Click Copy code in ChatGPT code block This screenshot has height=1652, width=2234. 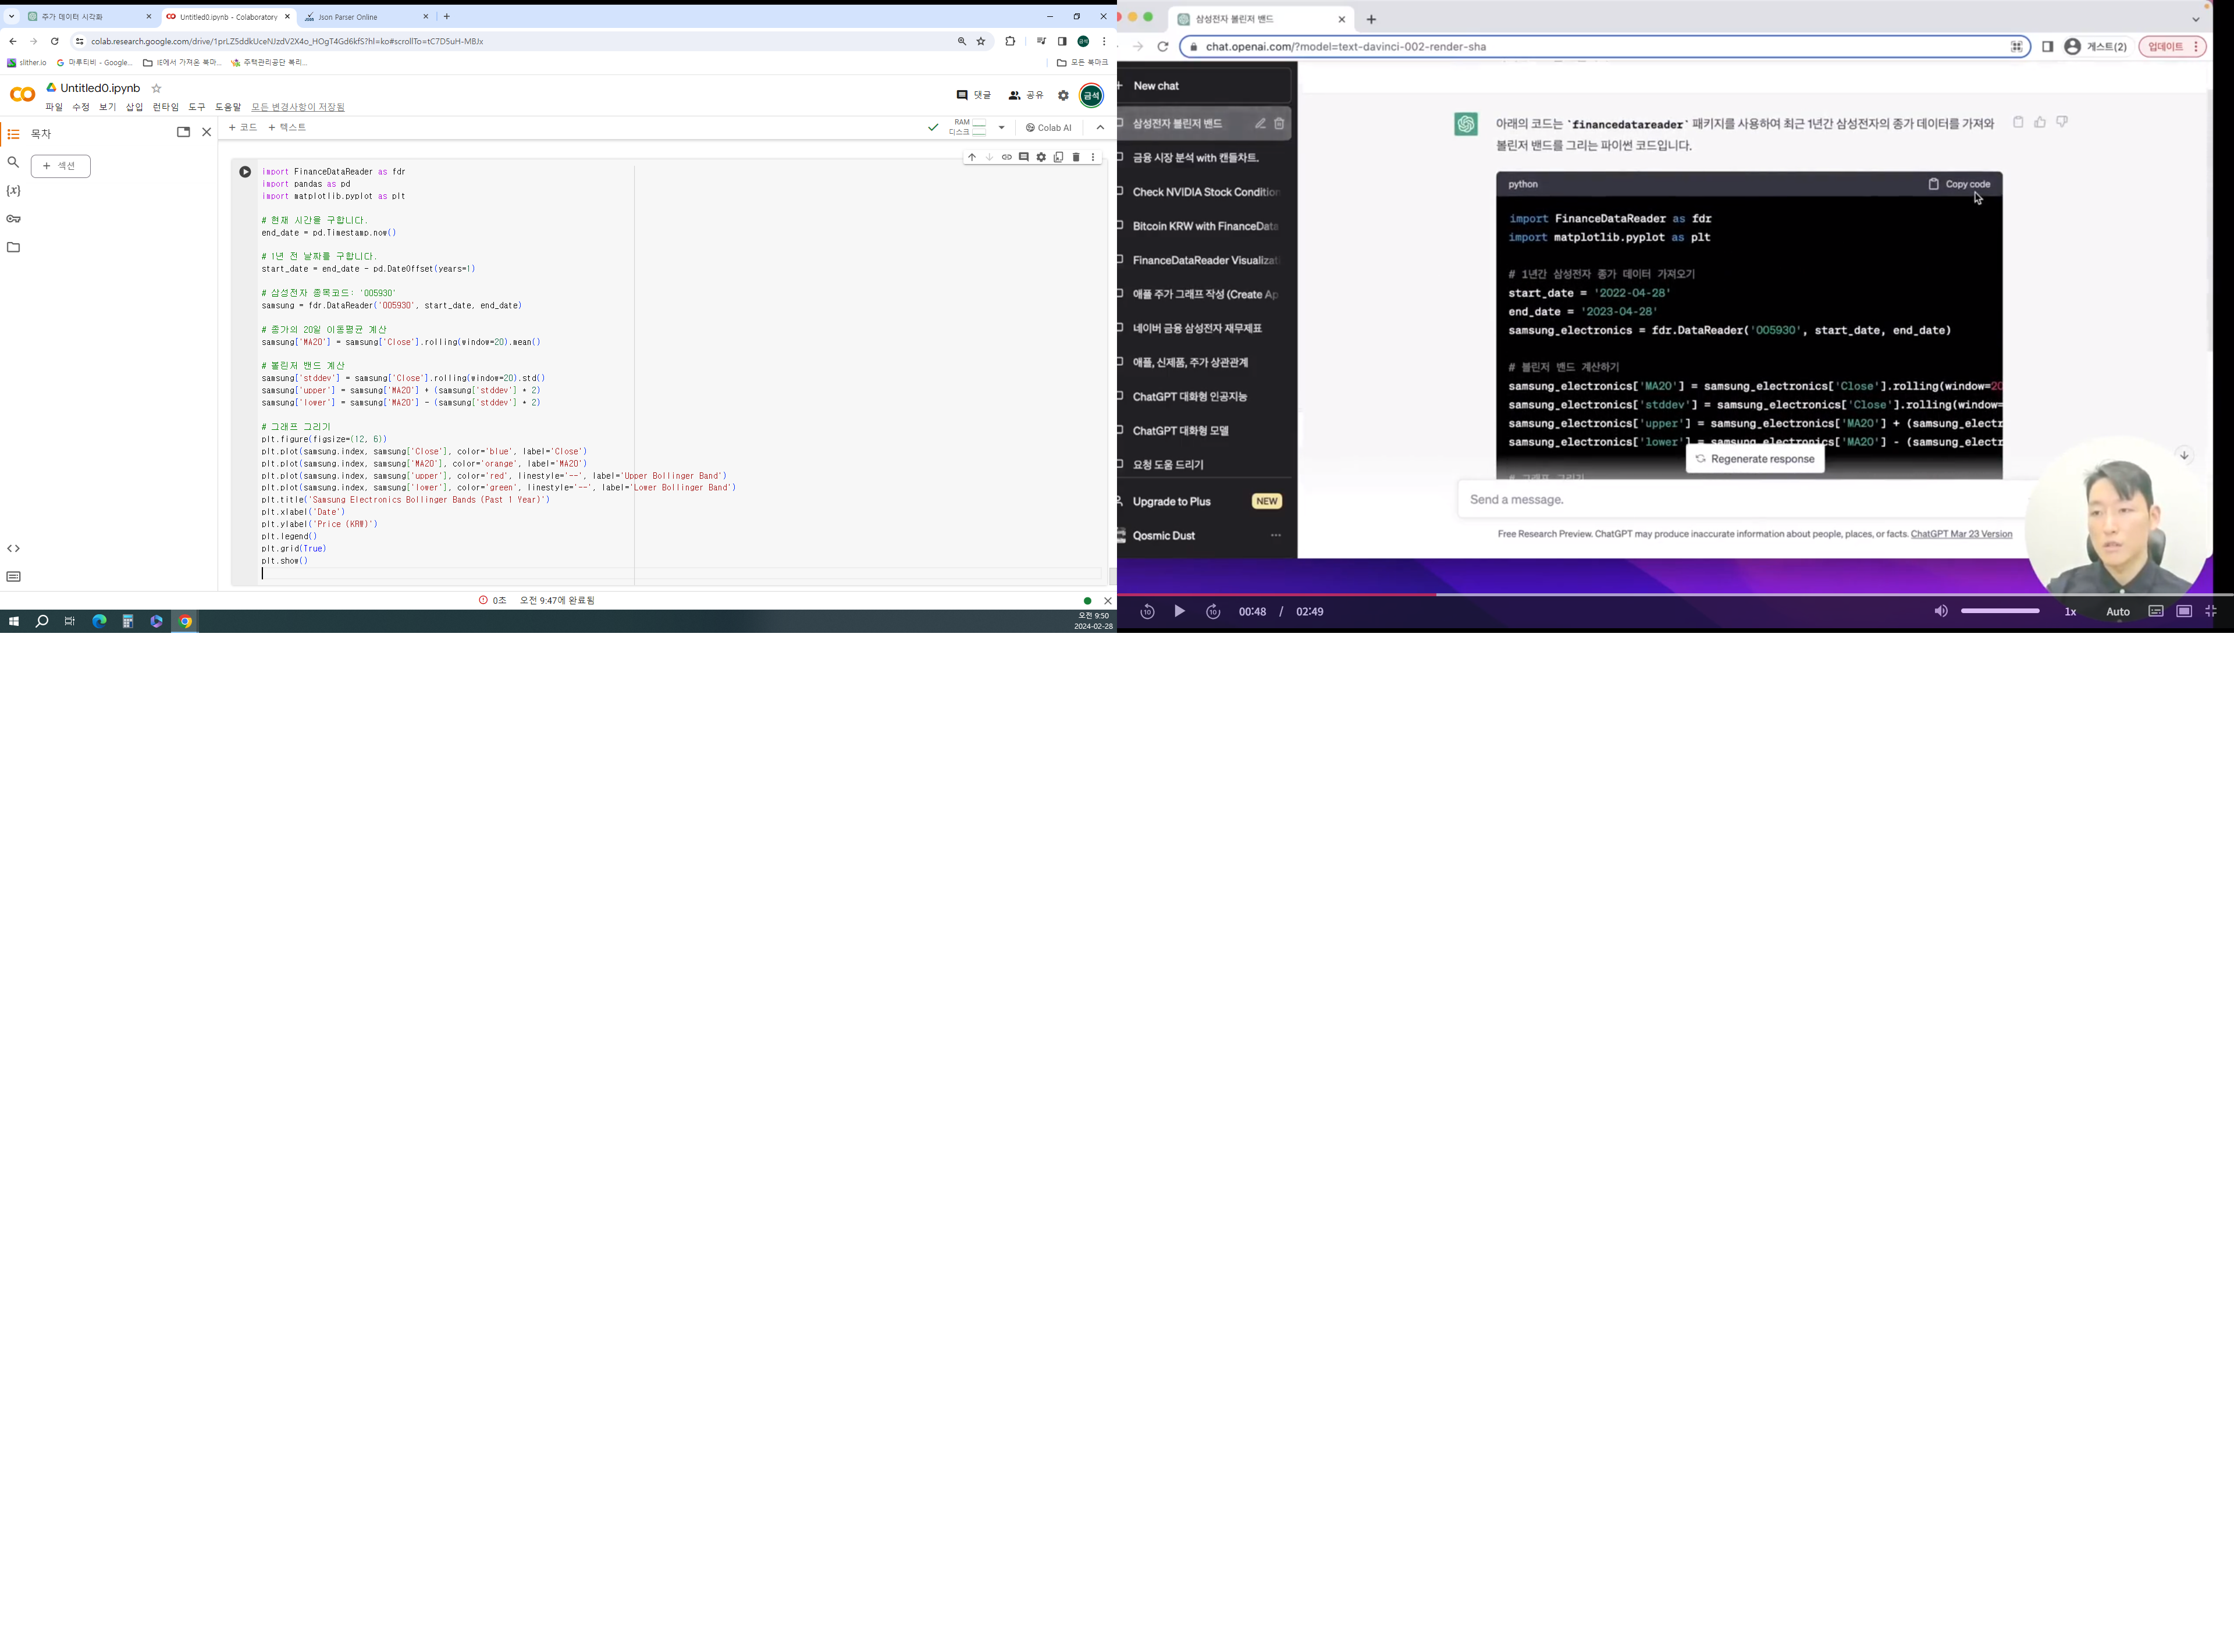(1960, 185)
